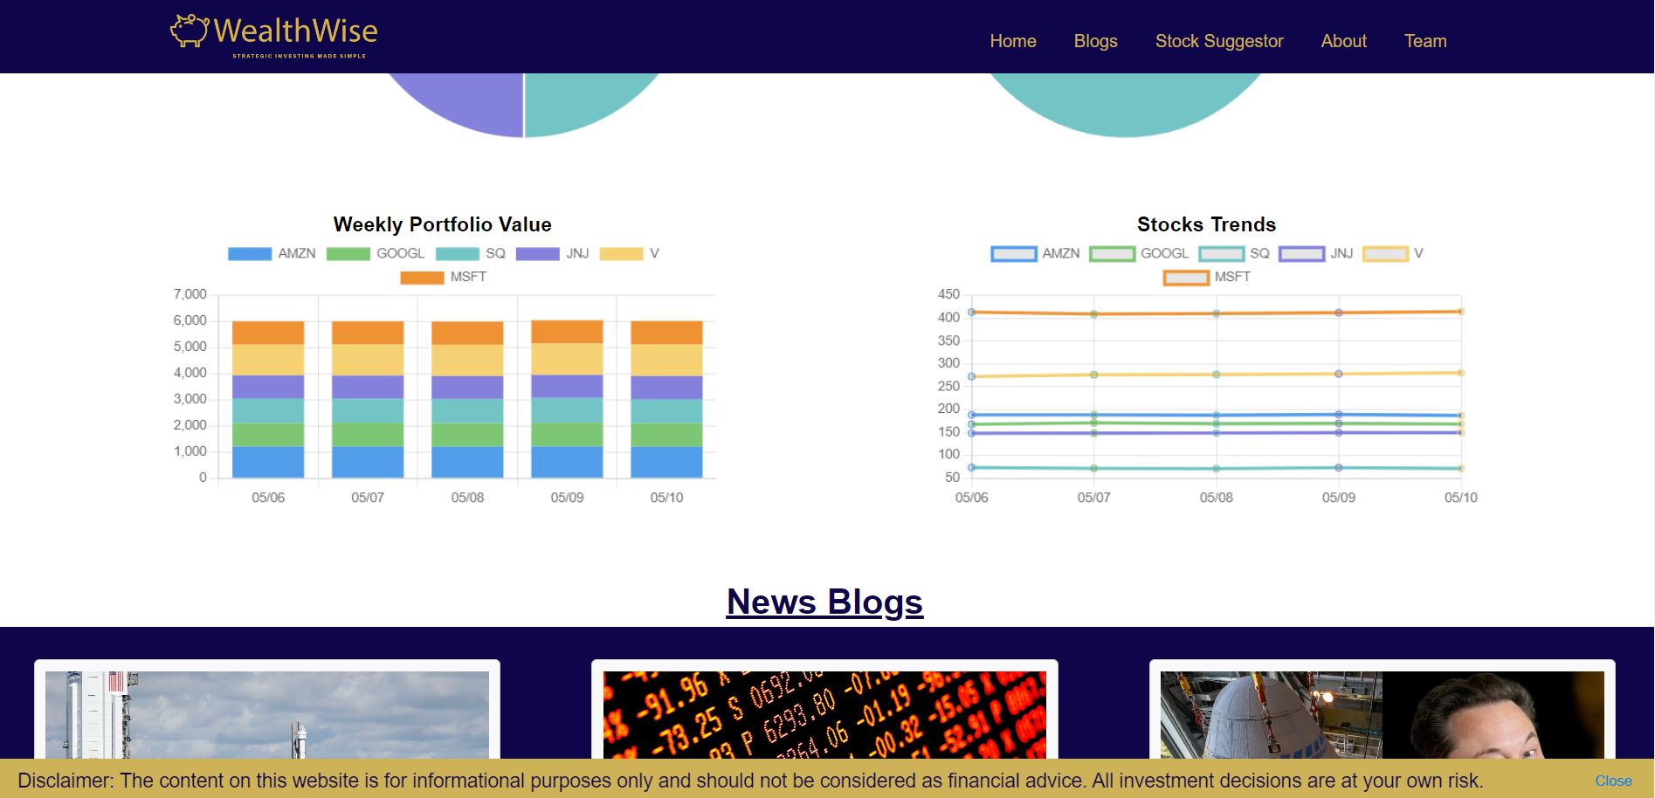The width and height of the screenshot is (1655, 798).
Task: Click the 05/06 stacked bar
Action: point(268,400)
